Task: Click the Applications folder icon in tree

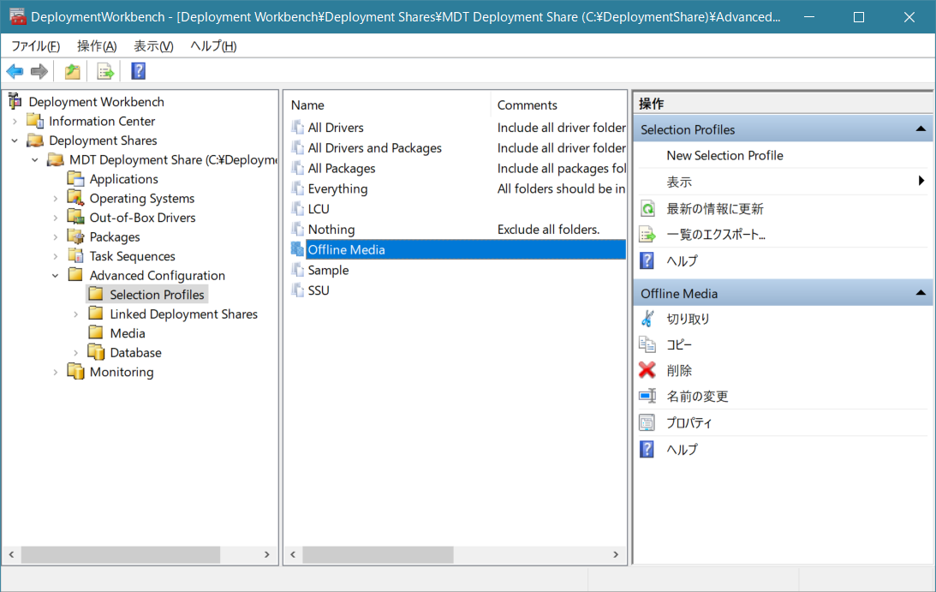Action: pos(76,178)
